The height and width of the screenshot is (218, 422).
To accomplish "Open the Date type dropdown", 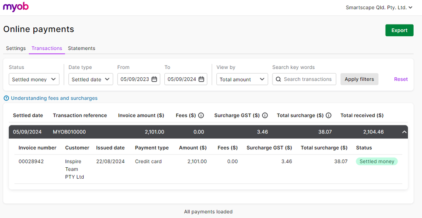I will click(90, 79).
